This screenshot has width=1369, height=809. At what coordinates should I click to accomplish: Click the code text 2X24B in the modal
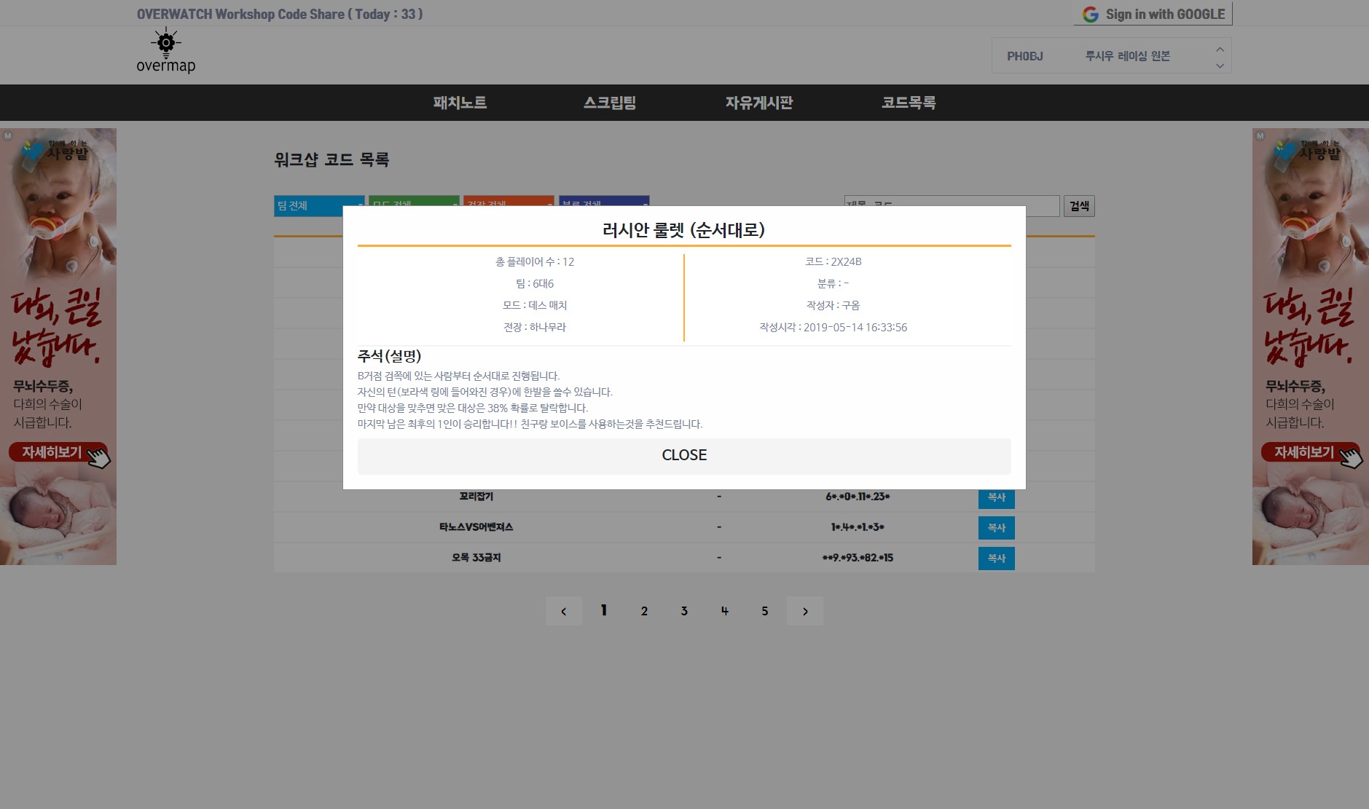(x=846, y=261)
